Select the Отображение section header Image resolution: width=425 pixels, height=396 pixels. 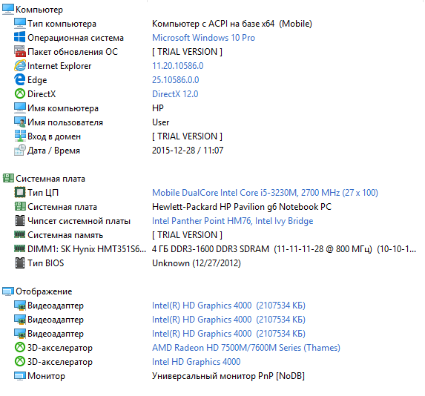[x=44, y=291]
